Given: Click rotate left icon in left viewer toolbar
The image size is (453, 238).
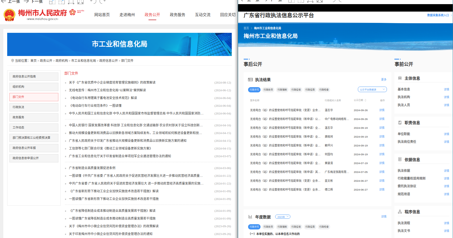Looking at the screenshot, I should pos(93,2).
